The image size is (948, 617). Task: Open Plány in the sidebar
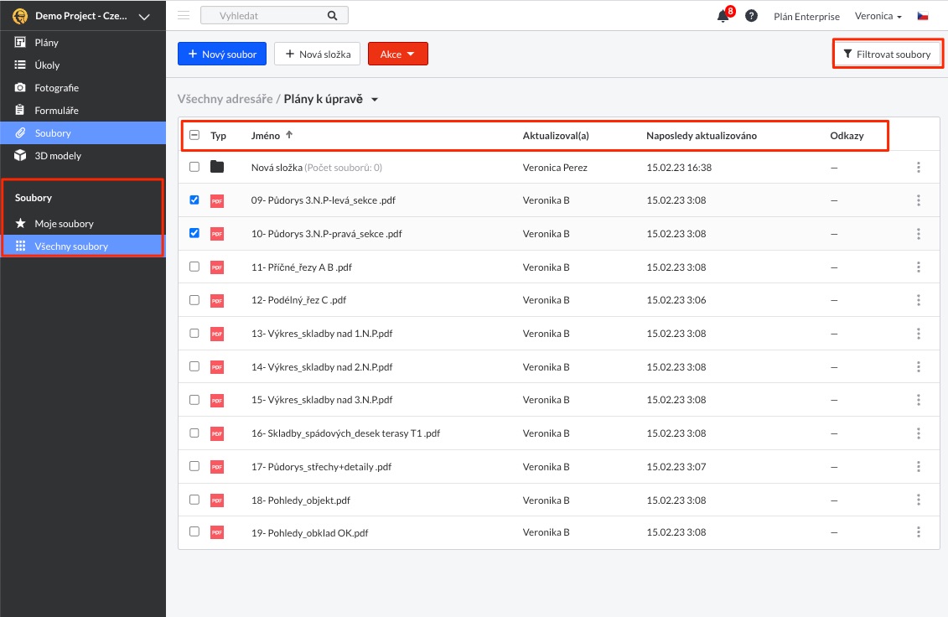(x=83, y=43)
